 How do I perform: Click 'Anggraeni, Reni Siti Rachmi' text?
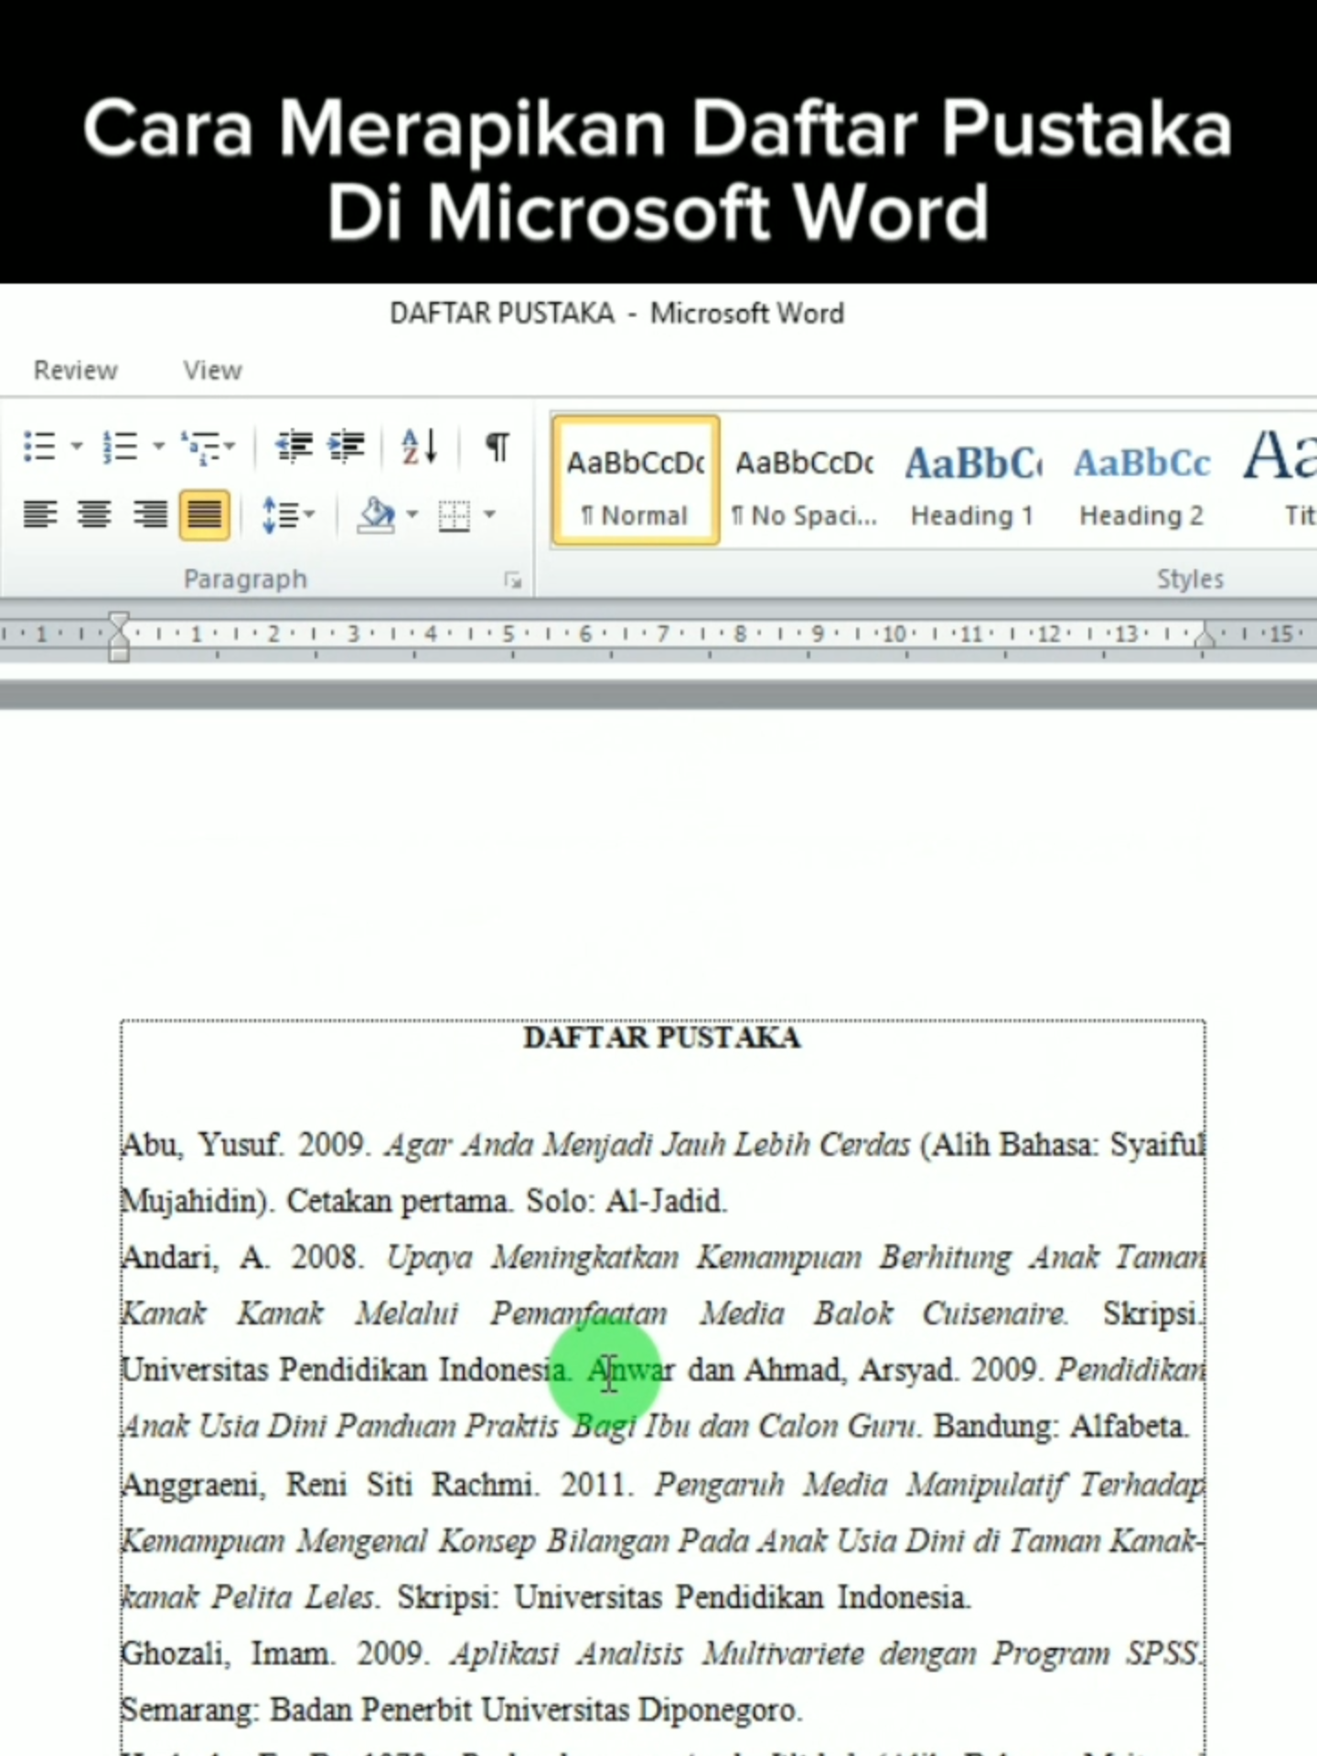[329, 1484]
